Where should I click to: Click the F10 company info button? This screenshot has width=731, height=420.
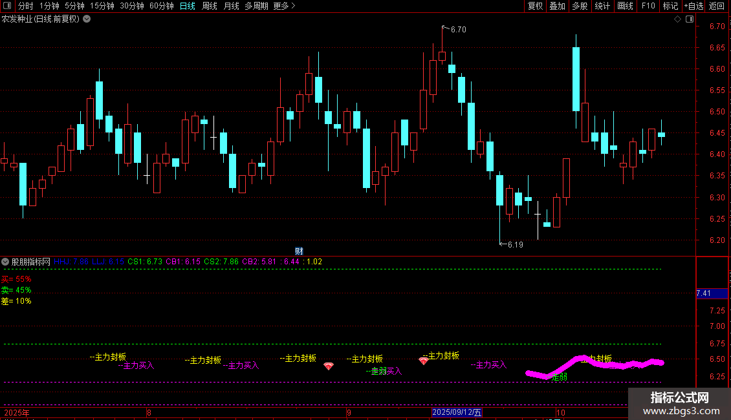pos(648,6)
